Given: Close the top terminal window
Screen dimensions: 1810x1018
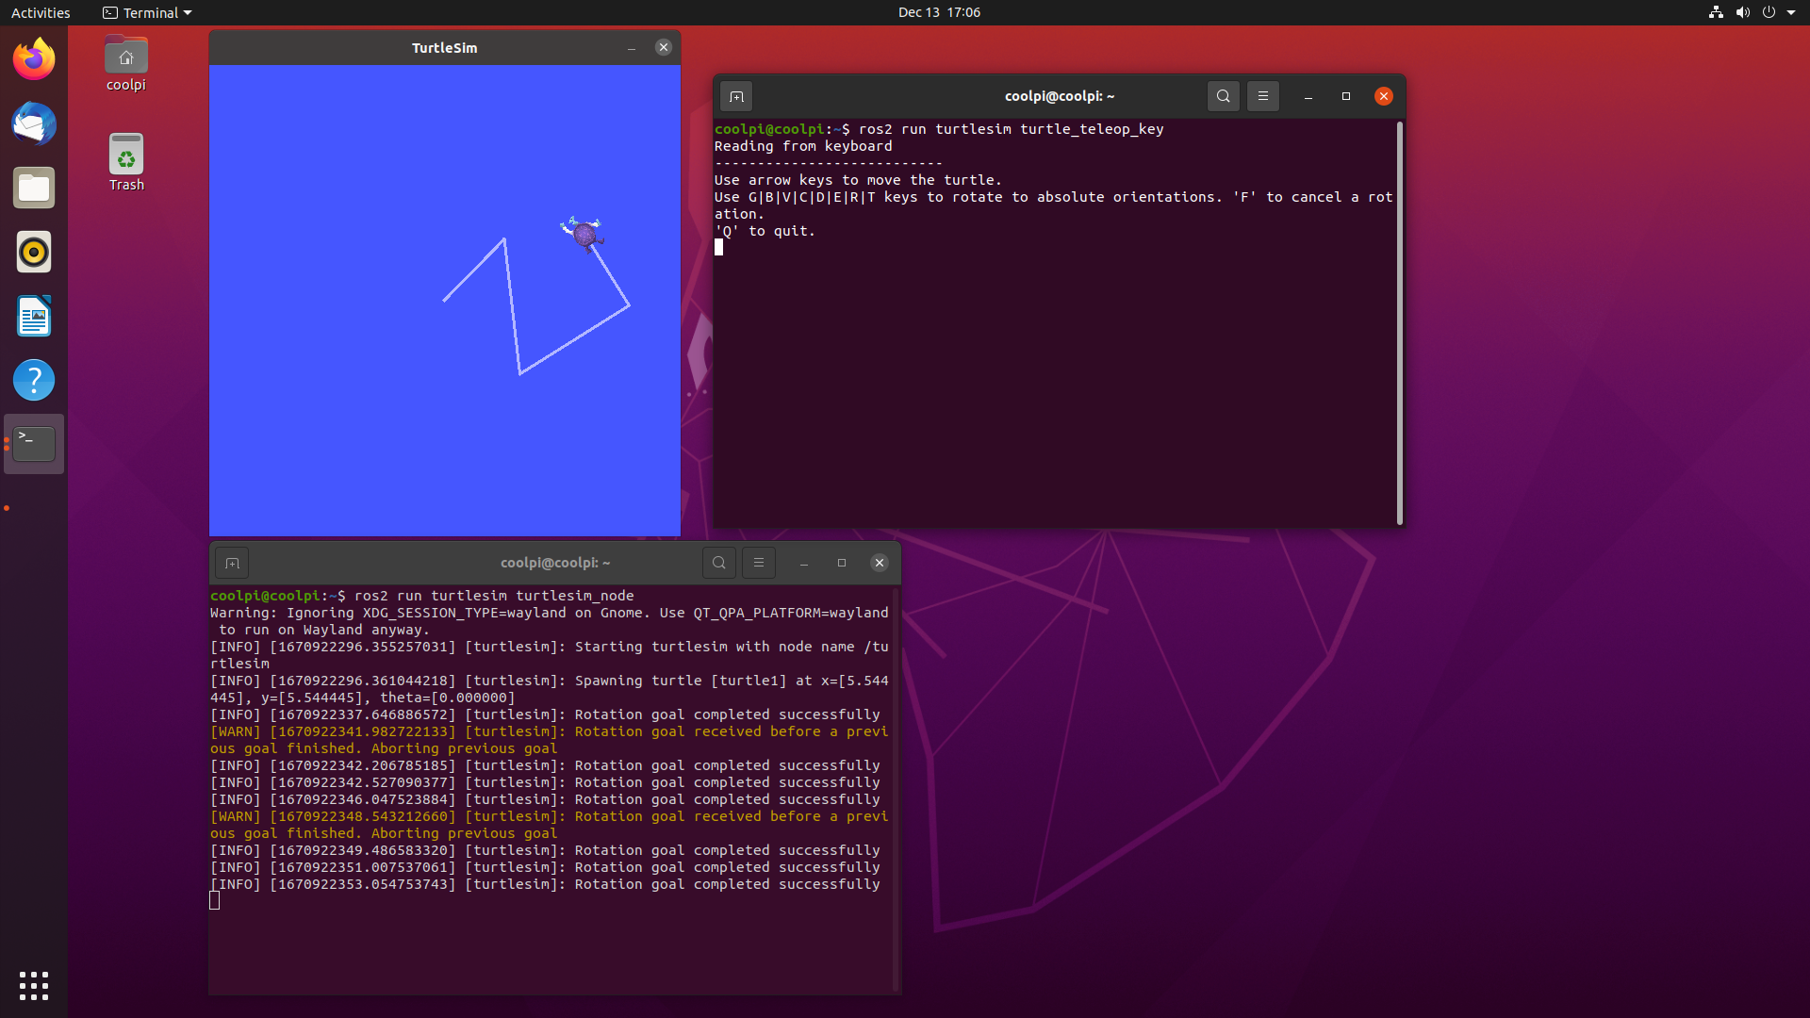Looking at the screenshot, I should [x=1384, y=96].
